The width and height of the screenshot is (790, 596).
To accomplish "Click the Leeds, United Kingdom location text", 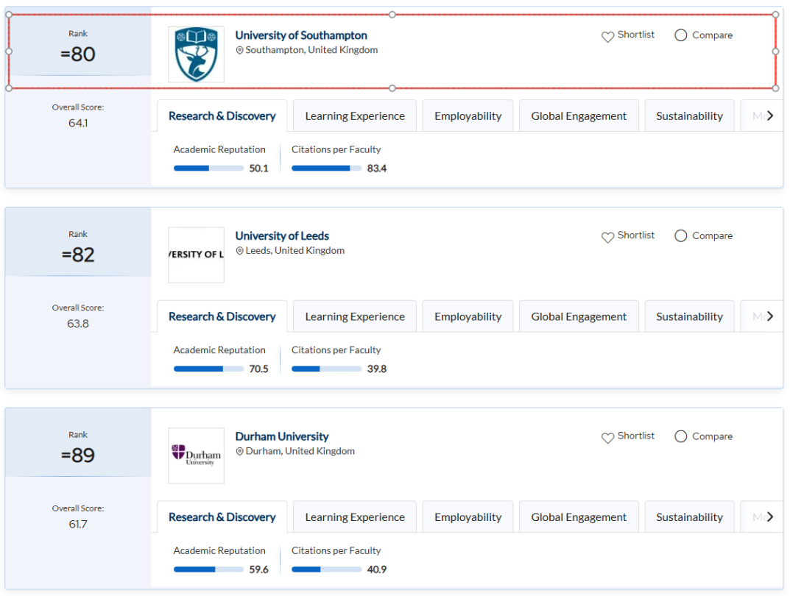I will click(x=295, y=251).
